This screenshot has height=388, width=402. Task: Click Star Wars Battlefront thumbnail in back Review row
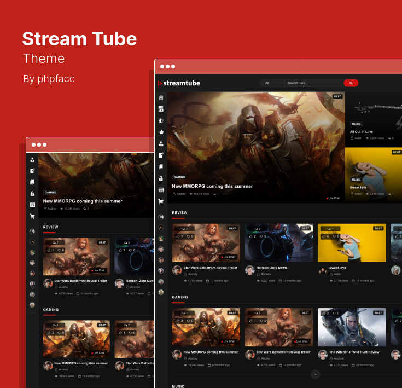click(x=77, y=257)
